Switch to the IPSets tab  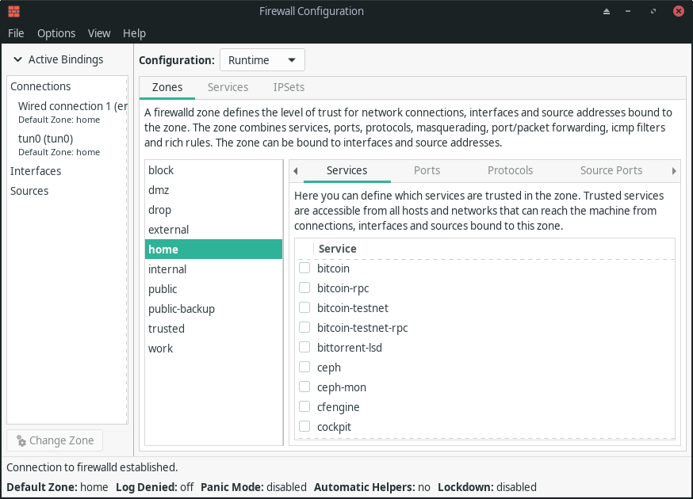[x=289, y=87]
